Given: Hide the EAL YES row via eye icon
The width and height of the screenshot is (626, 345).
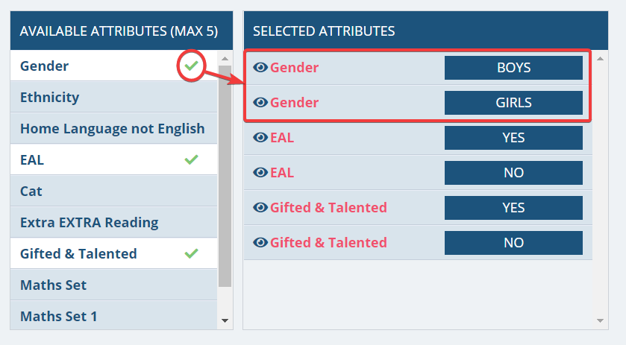Looking at the screenshot, I should click(260, 138).
